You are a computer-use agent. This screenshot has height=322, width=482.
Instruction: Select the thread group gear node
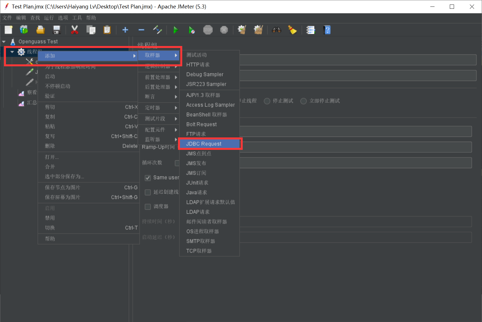tap(21, 52)
